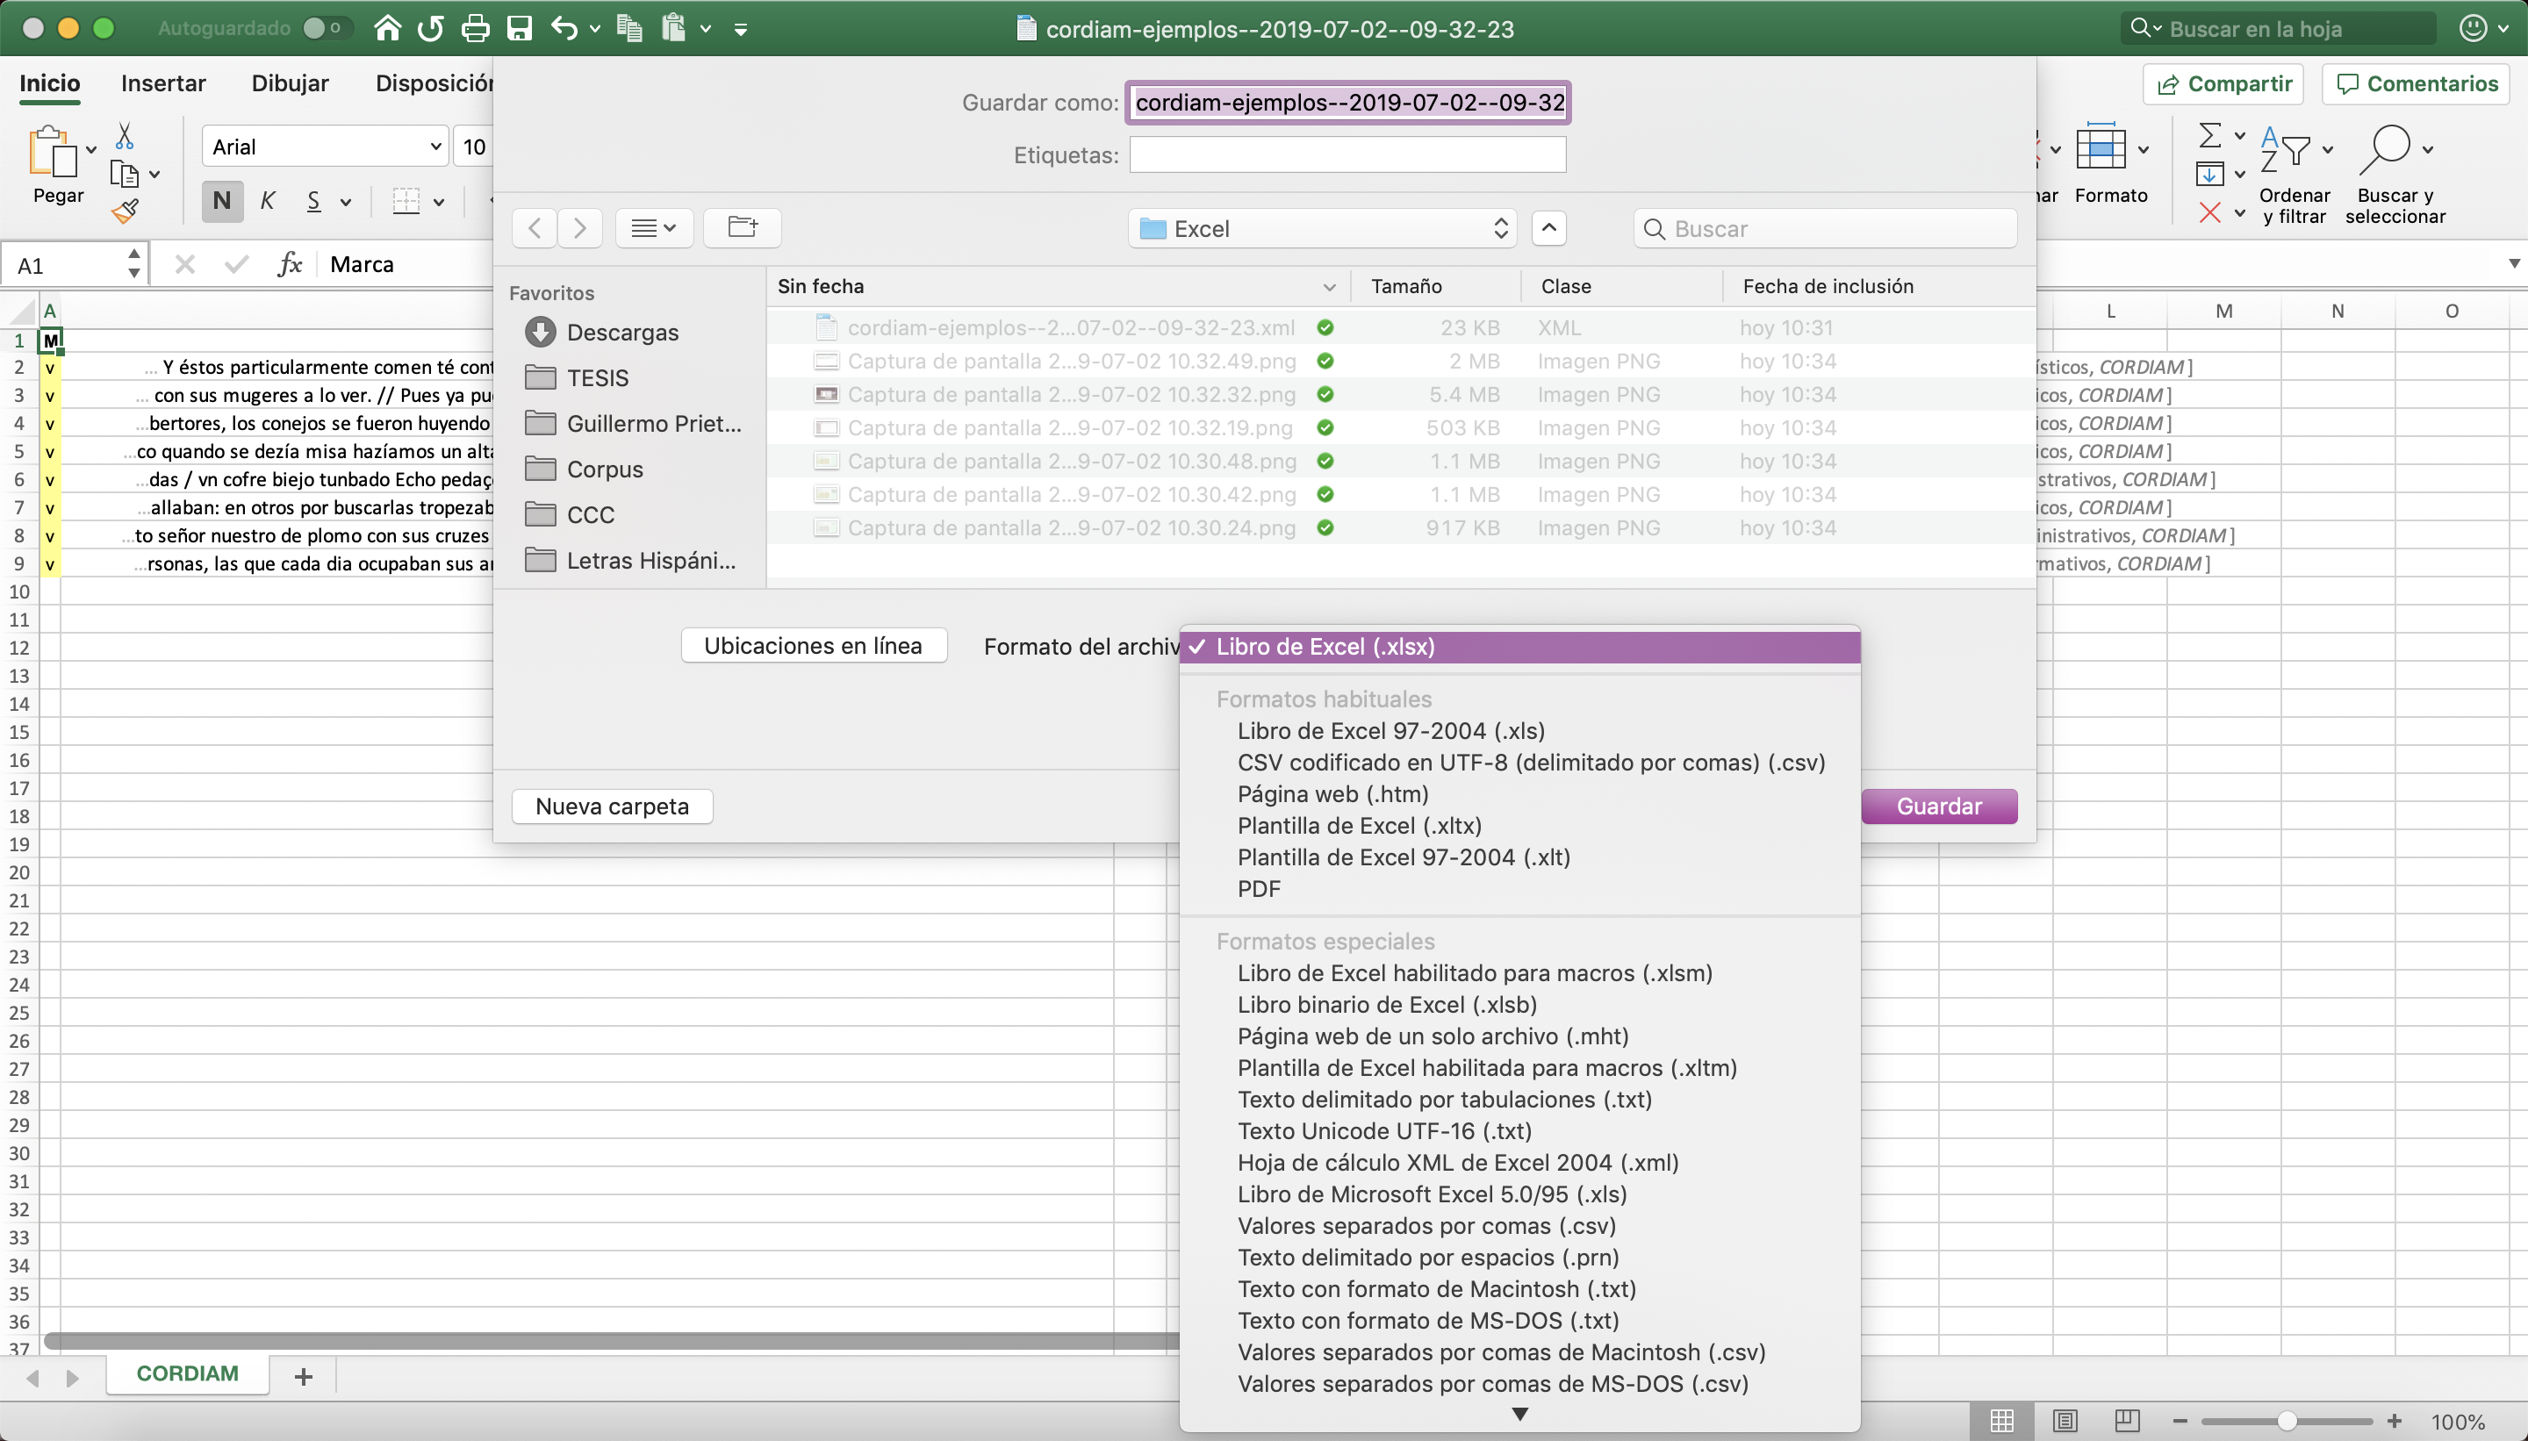Click the Copy icon in title bar

pos(629,28)
